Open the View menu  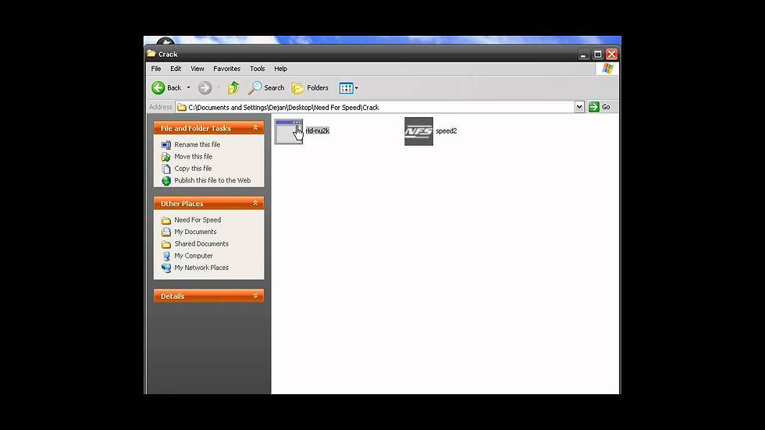[x=197, y=69]
